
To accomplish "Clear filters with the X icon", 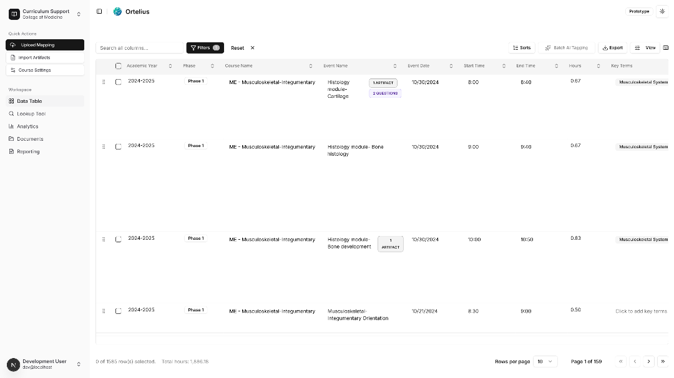I will tap(252, 48).
